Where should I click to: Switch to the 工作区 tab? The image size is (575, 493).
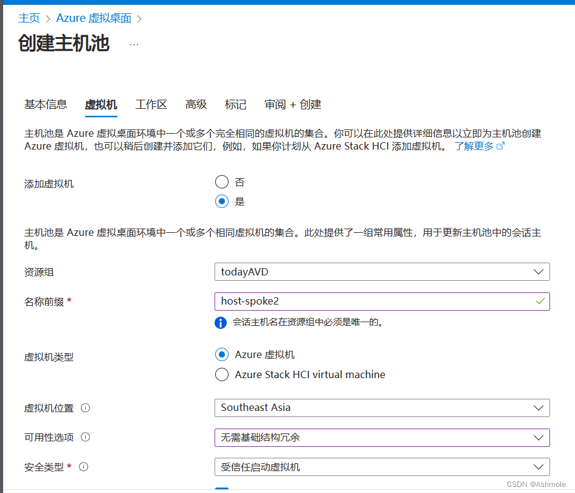point(151,105)
